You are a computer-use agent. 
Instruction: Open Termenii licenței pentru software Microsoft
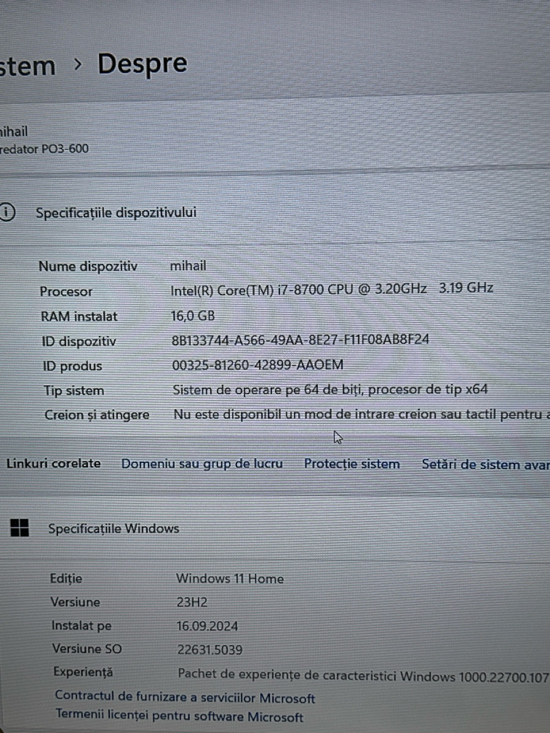(179, 715)
